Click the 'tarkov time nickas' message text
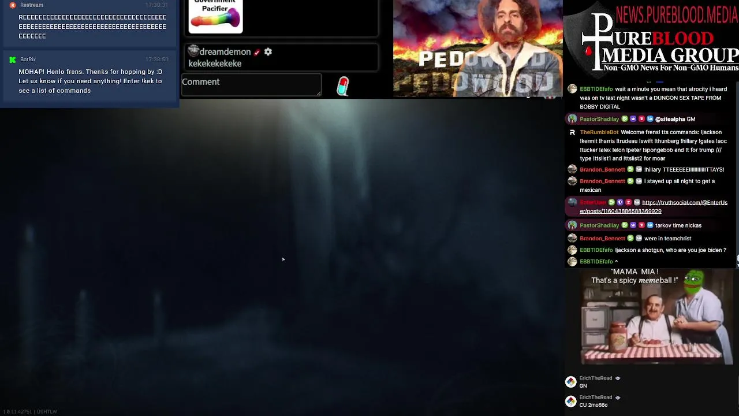 coord(678,225)
